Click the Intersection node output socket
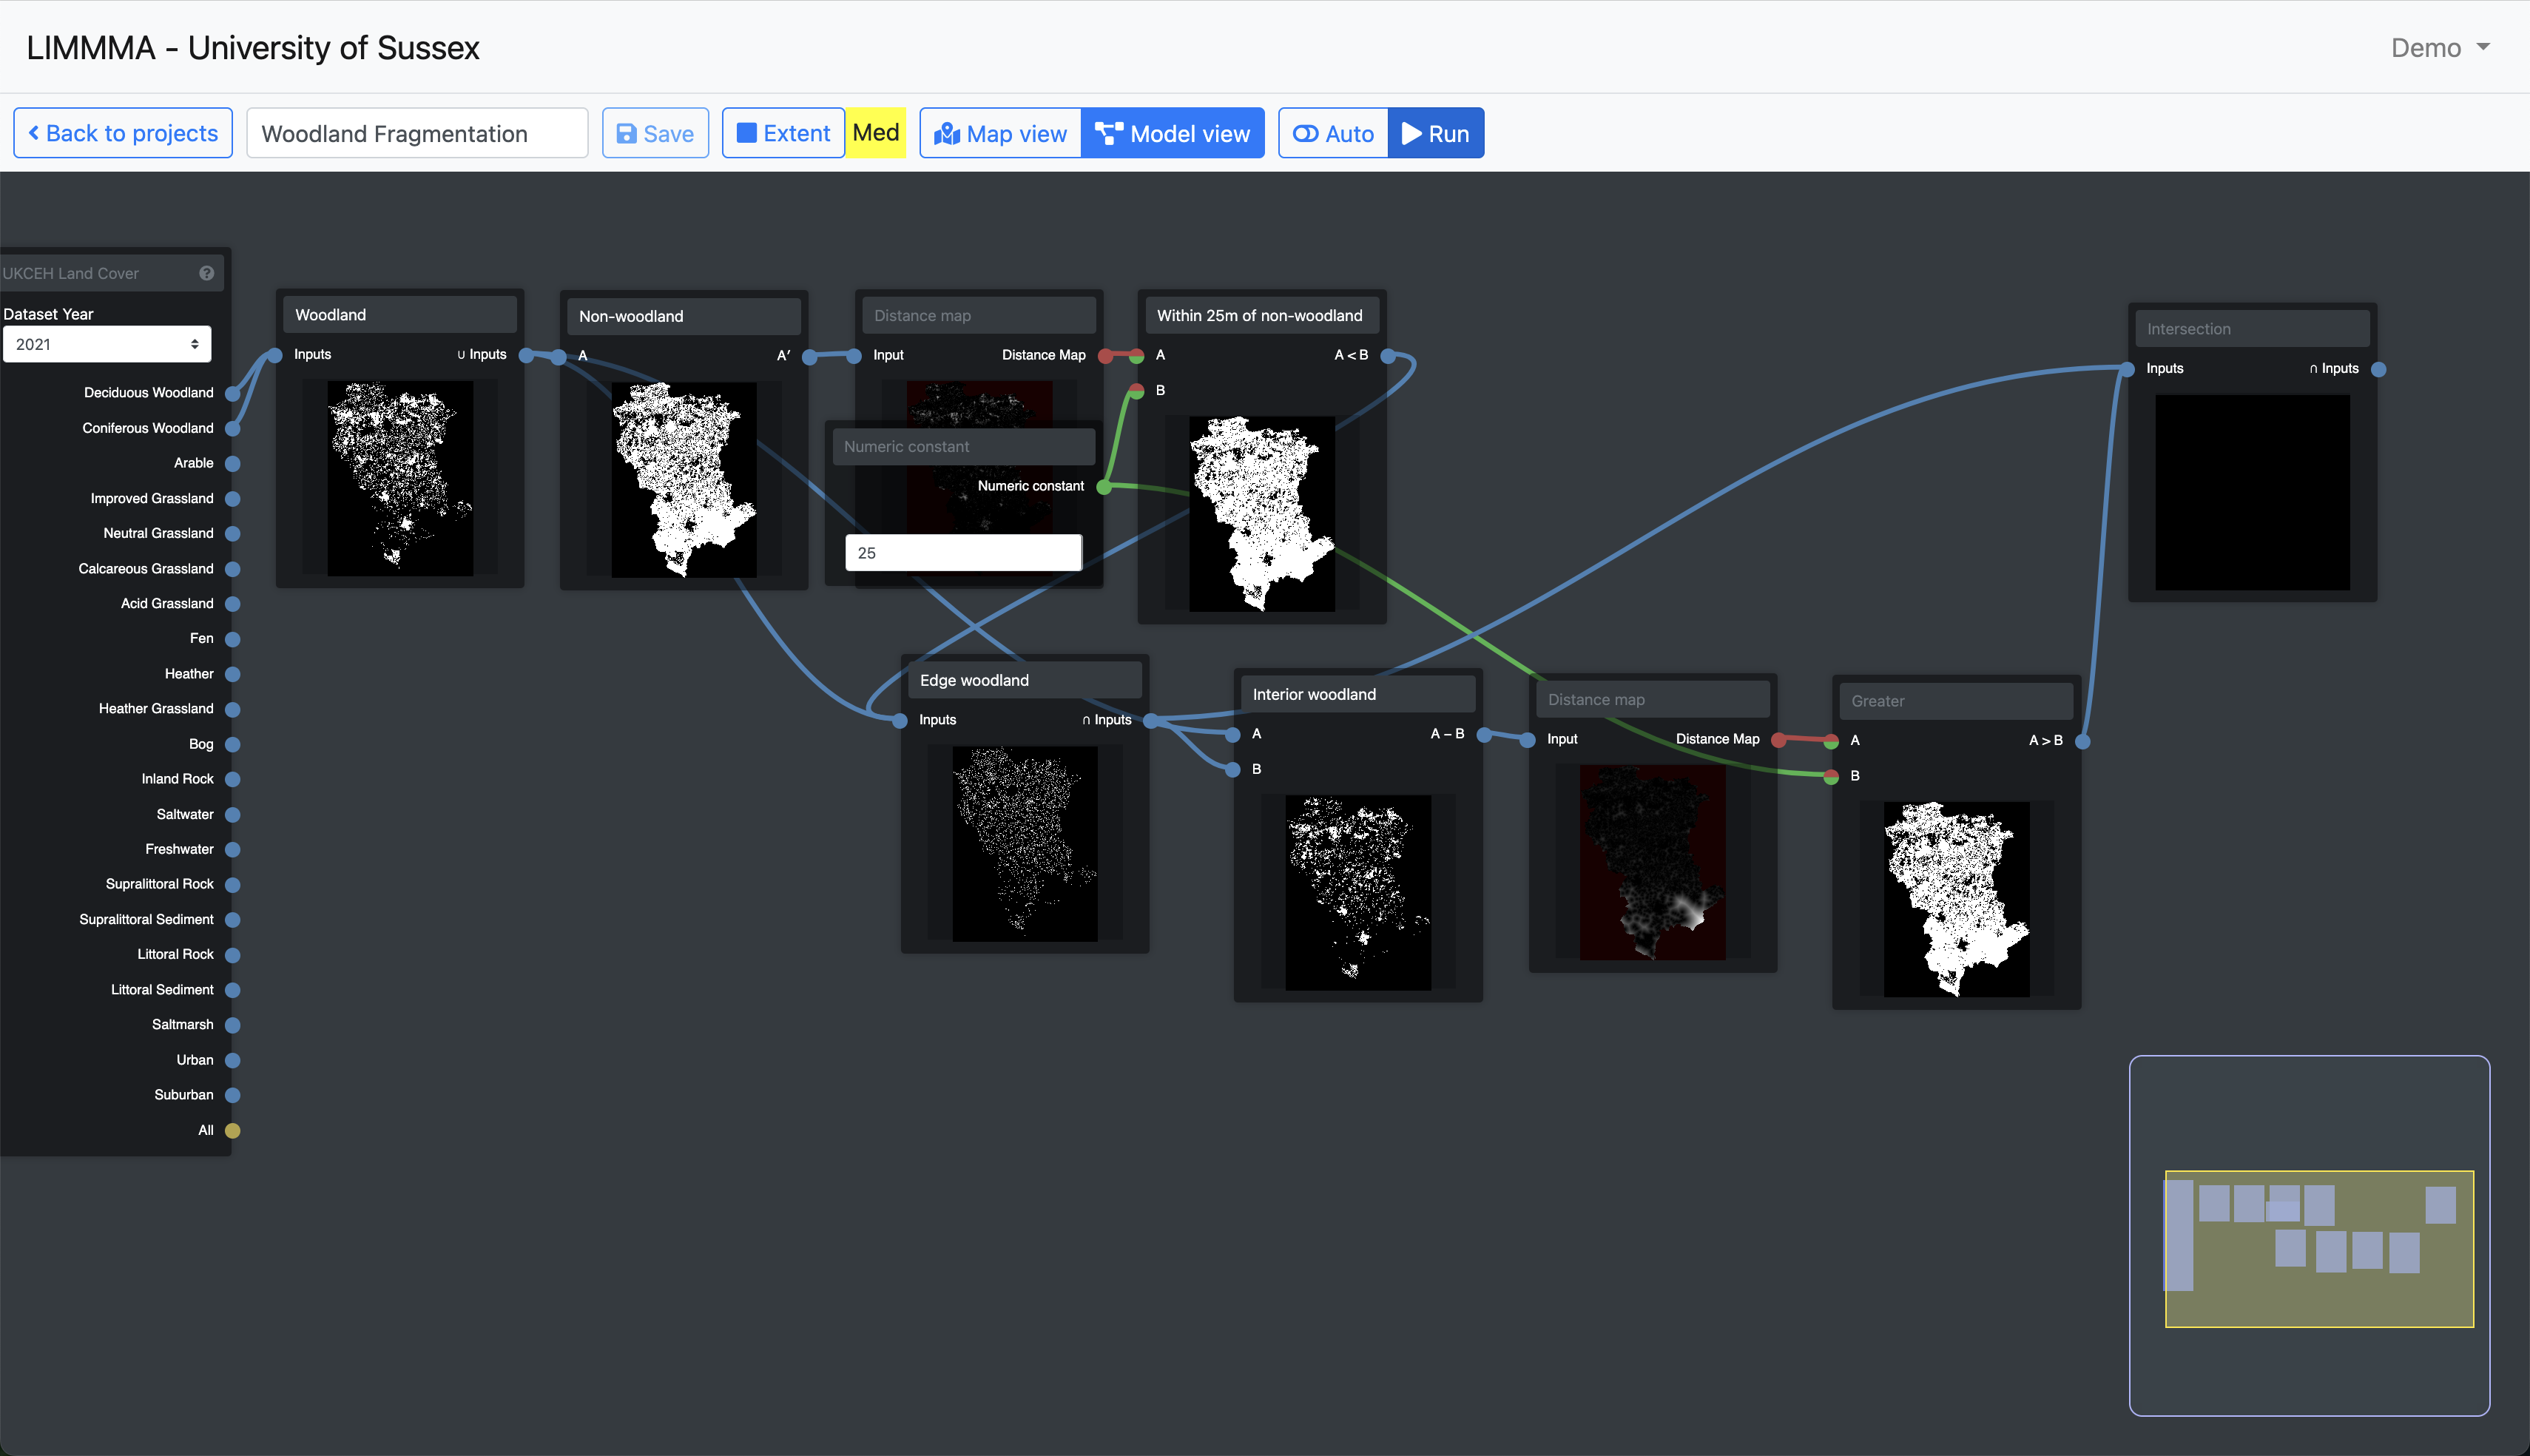This screenshot has height=1456, width=2530. [2379, 369]
